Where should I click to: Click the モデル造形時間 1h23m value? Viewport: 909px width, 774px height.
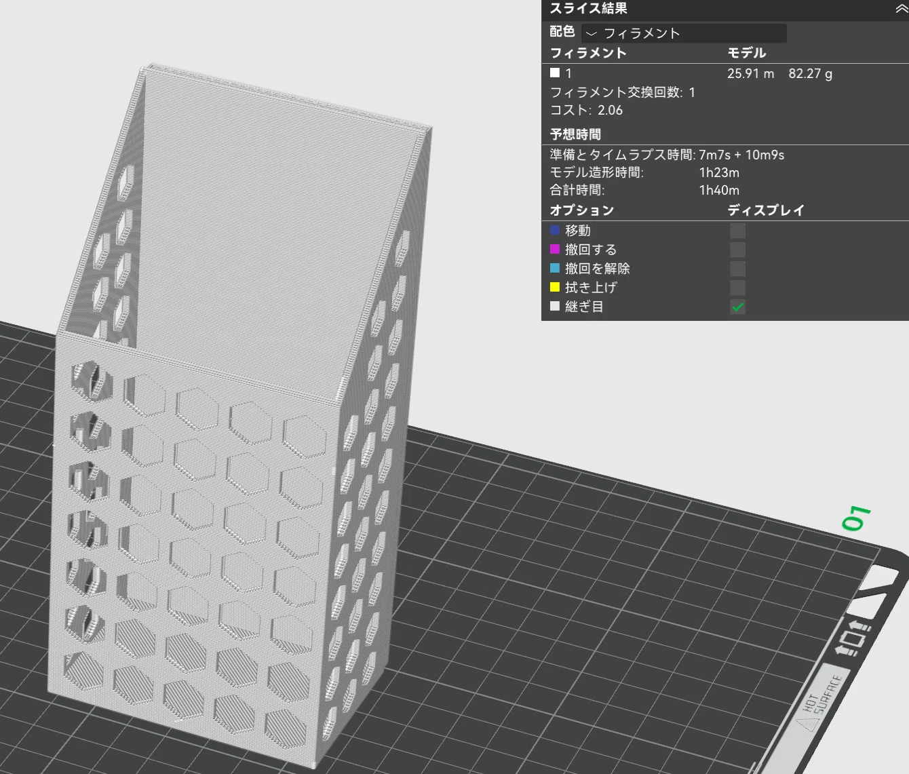pyautogui.click(x=719, y=172)
